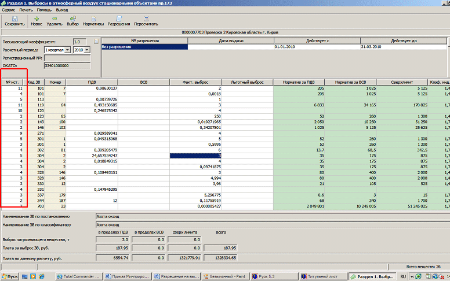Open Разрешения (Permits) toolbar icon
The image size is (450, 281).
pyautogui.click(x=119, y=19)
